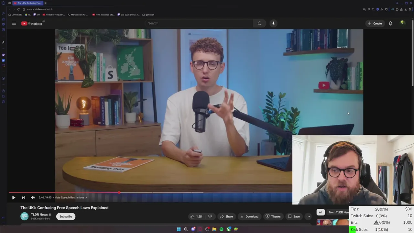Open the gomotion bookmarks folder
The height and width of the screenshot is (233, 414).
coord(148,15)
